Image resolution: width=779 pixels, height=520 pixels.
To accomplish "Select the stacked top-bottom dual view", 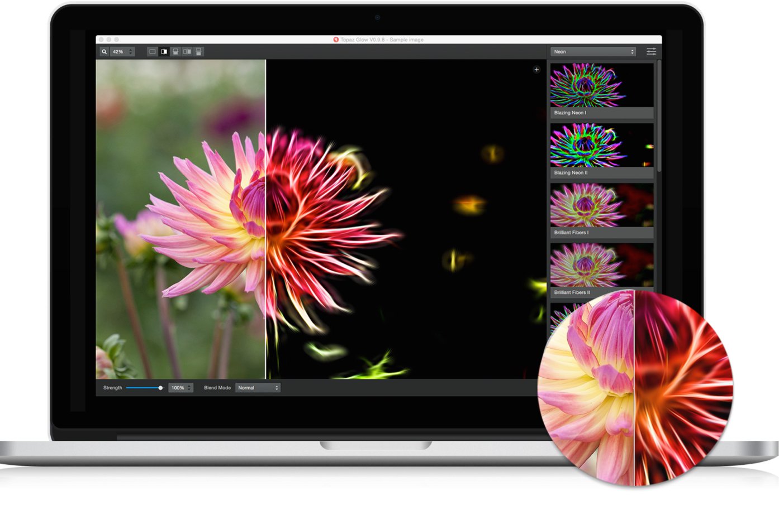I will [x=199, y=52].
